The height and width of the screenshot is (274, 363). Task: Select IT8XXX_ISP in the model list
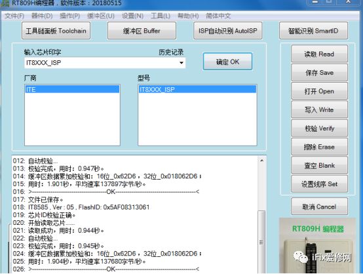197,89
